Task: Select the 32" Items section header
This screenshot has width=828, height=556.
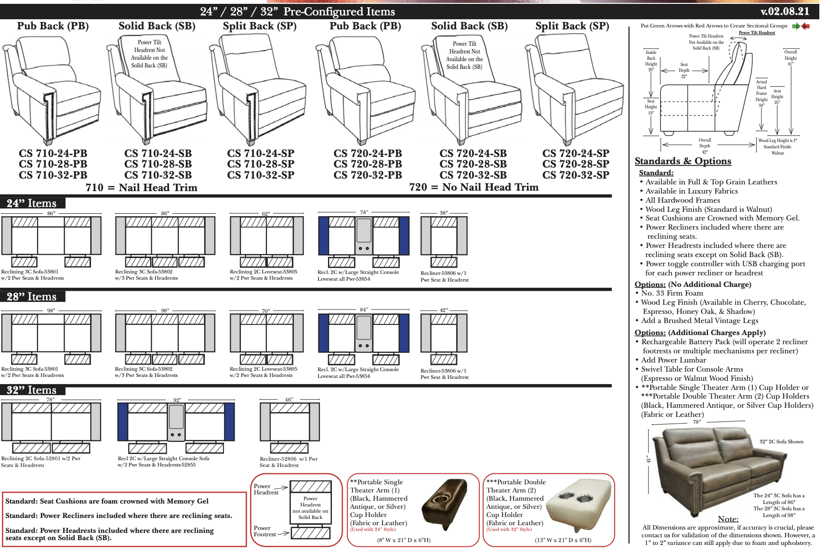Action: (x=32, y=390)
